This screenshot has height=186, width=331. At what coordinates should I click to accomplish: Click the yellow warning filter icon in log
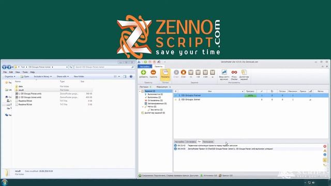[x=325, y=150]
